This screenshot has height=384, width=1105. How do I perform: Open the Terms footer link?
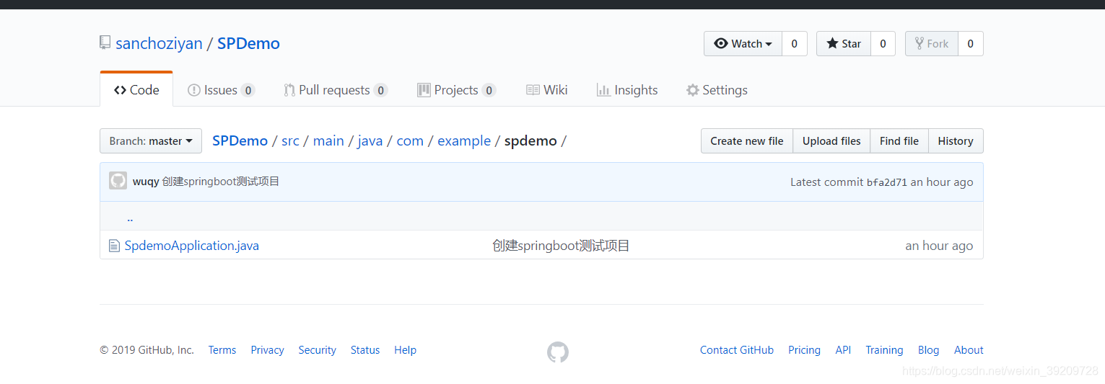pos(222,350)
